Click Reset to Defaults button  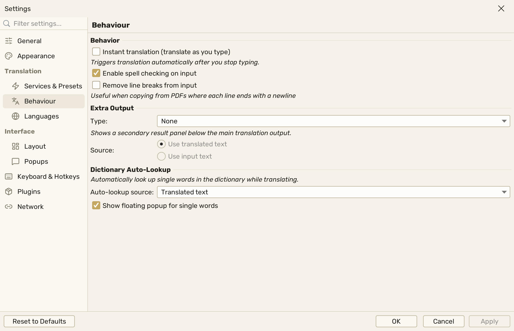(39, 321)
